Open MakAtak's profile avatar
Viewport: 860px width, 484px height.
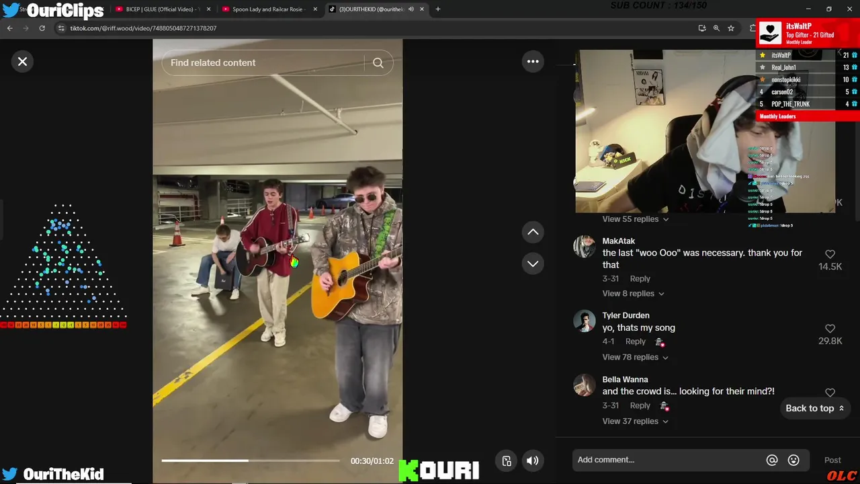585,247
